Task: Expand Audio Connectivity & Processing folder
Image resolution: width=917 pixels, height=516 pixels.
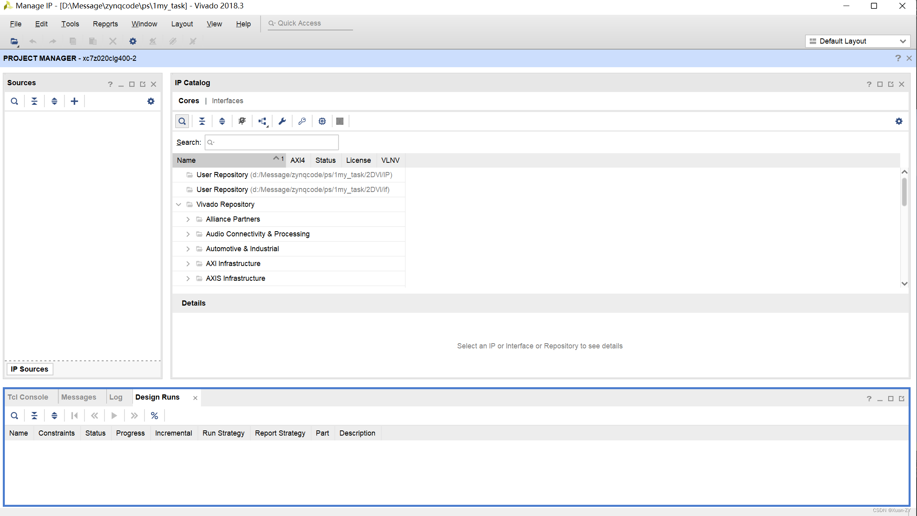Action: click(188, 234)
